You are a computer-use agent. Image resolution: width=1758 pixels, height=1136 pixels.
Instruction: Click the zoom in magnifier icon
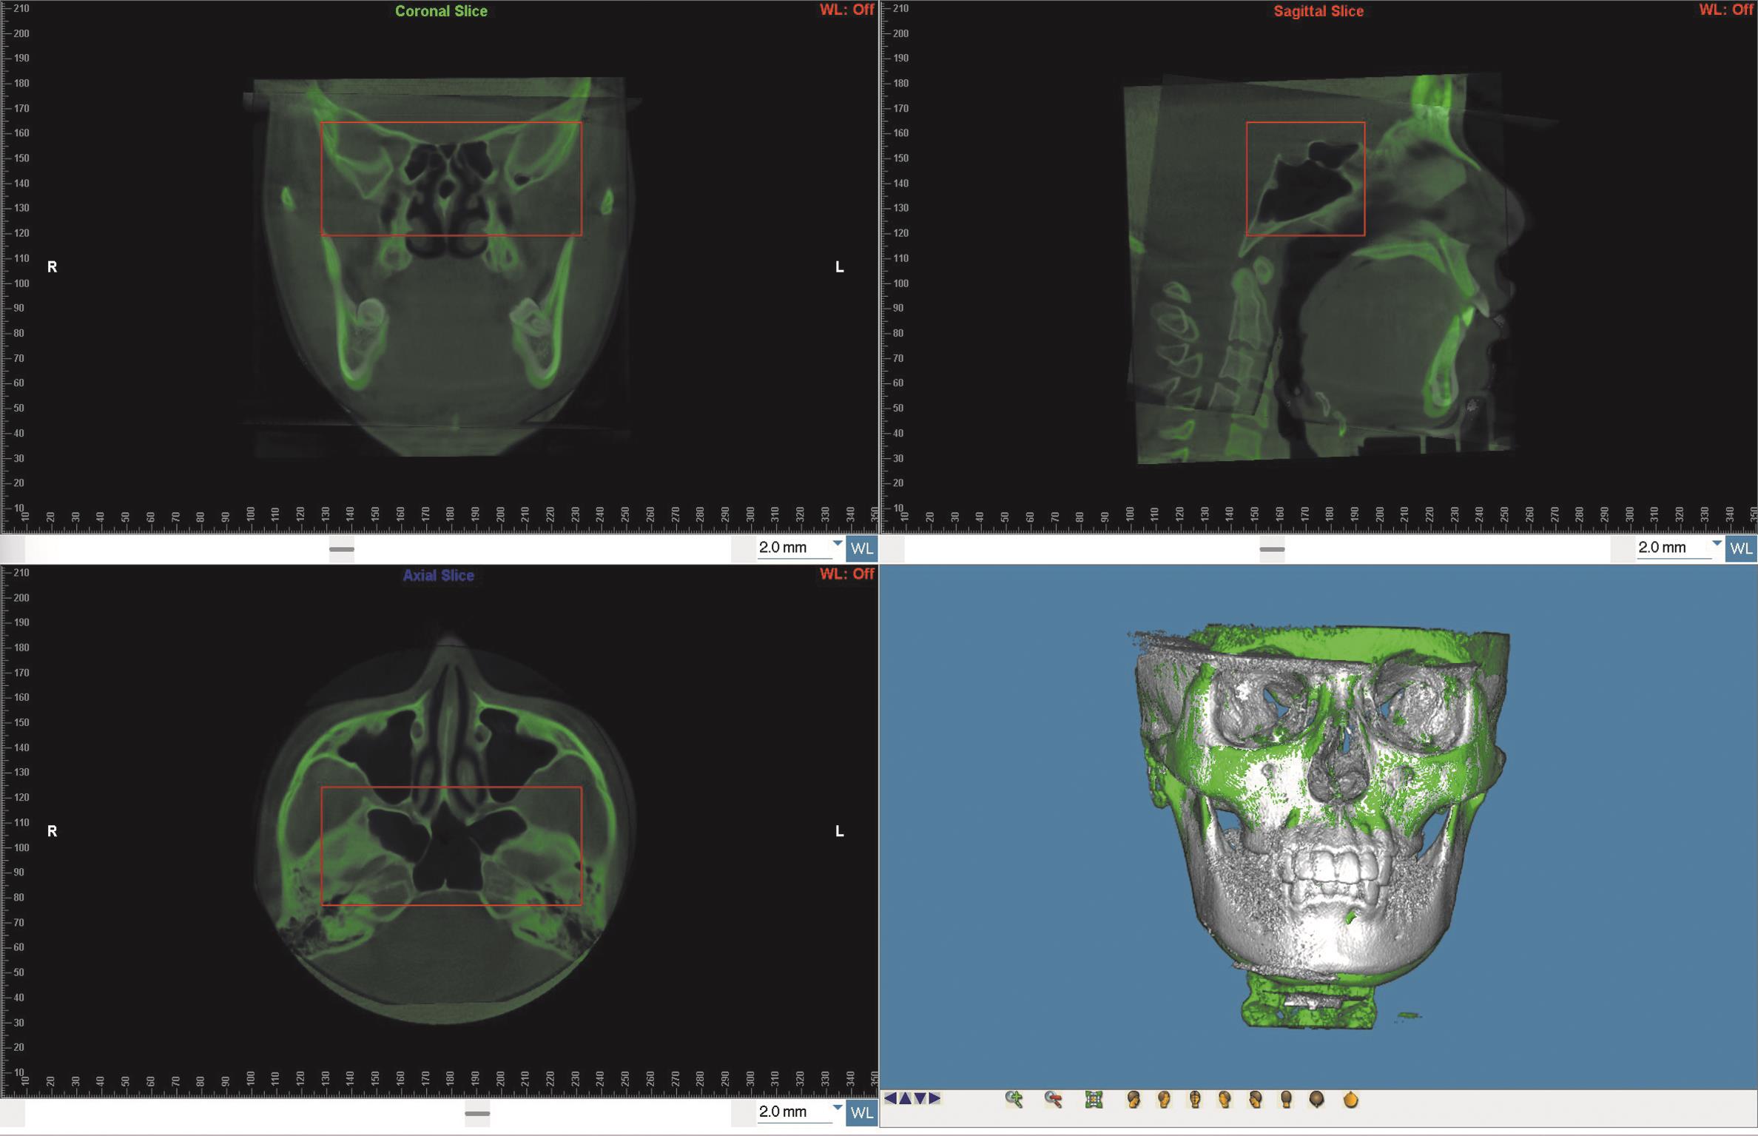(x=1014, y=1100)
